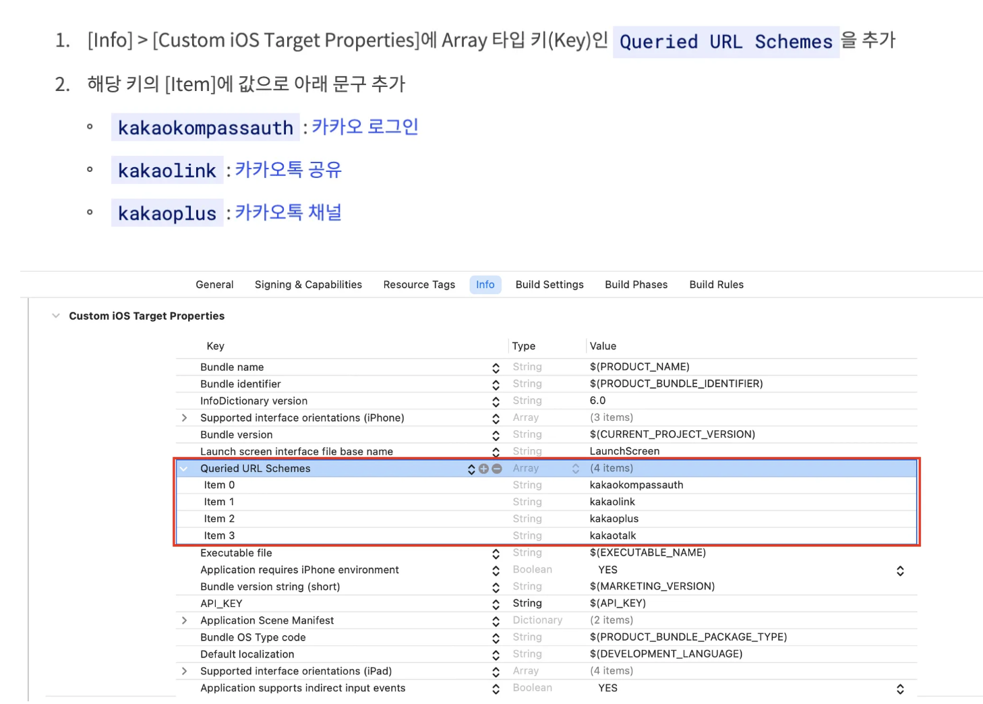
Task: Select the API_KEY String type cell
Action: click(x=527, y=604)
